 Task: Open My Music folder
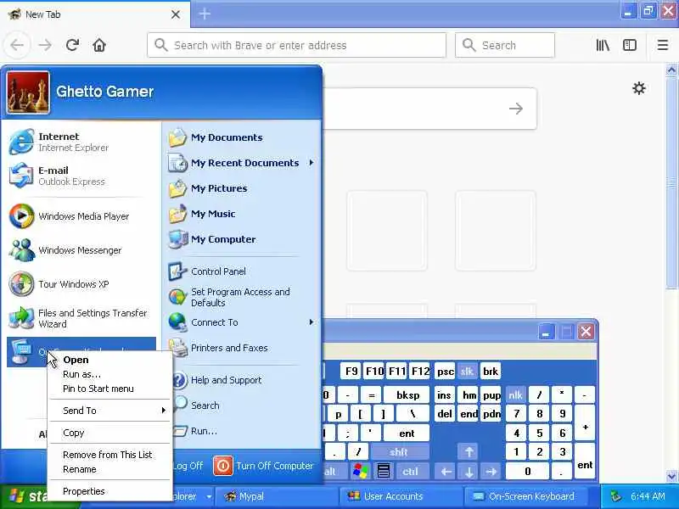point(242,214)
